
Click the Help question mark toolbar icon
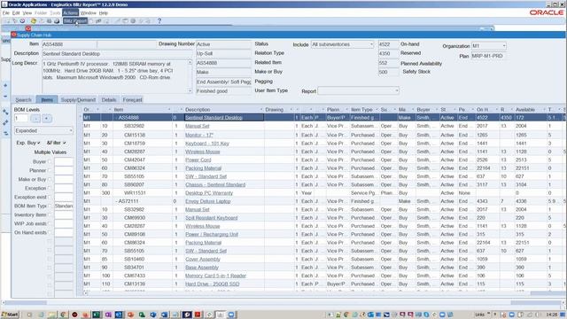coord(159,21)
